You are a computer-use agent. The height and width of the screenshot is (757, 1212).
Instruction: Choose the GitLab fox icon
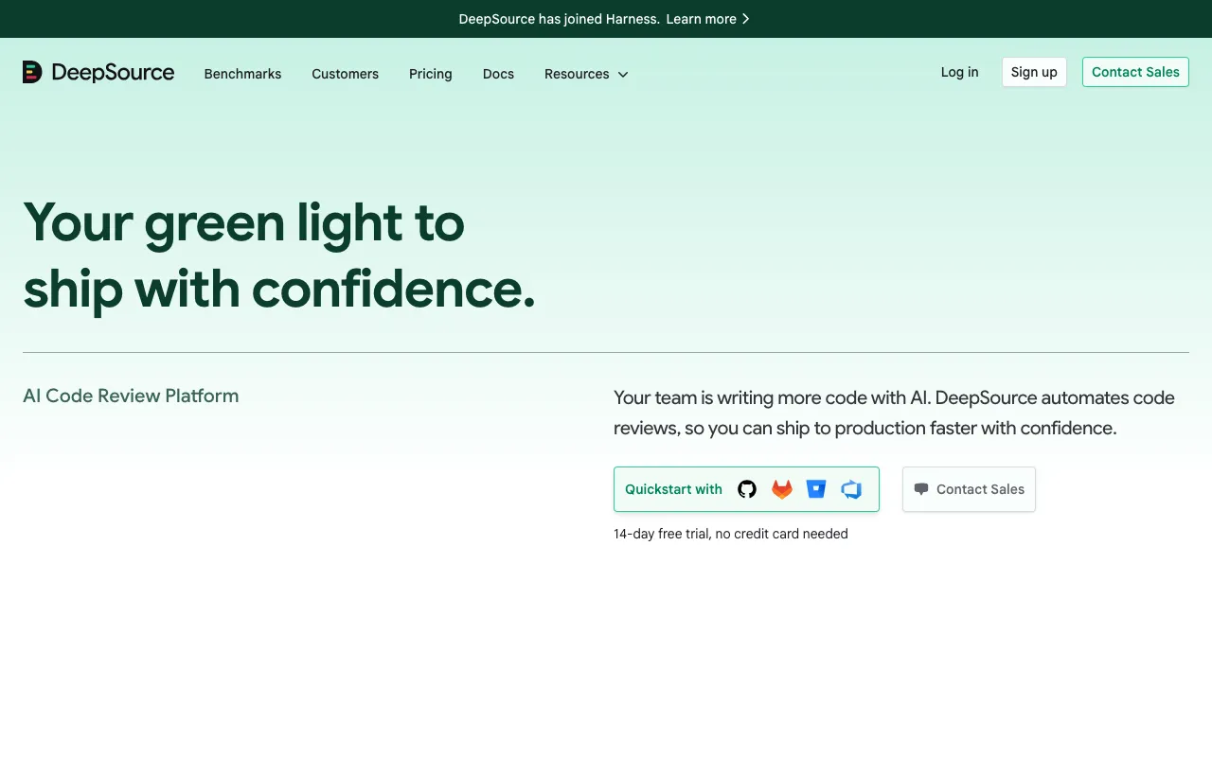[782, 489]
